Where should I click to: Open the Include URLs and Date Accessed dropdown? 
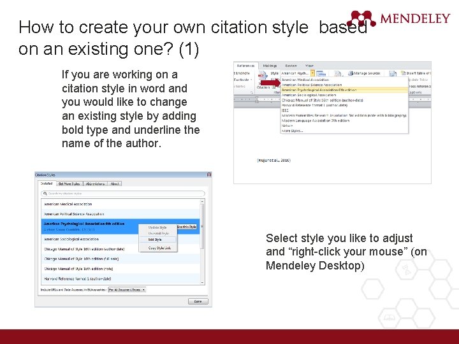pos(127,290)
